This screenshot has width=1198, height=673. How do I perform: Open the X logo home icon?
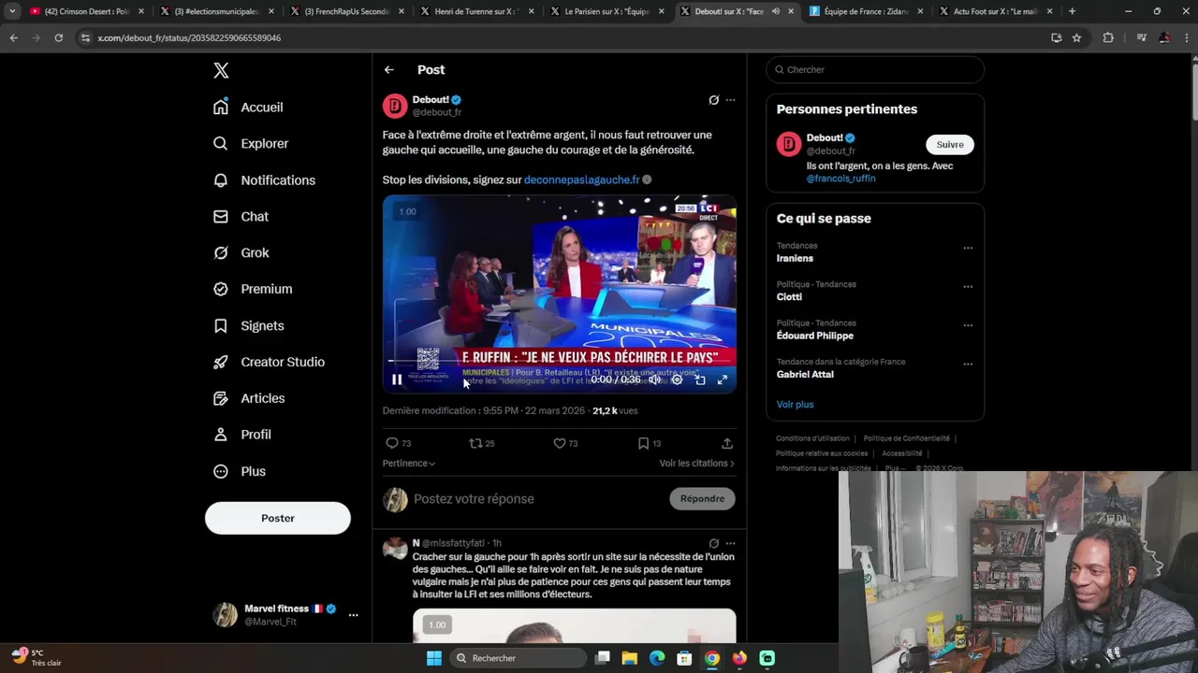221,70
